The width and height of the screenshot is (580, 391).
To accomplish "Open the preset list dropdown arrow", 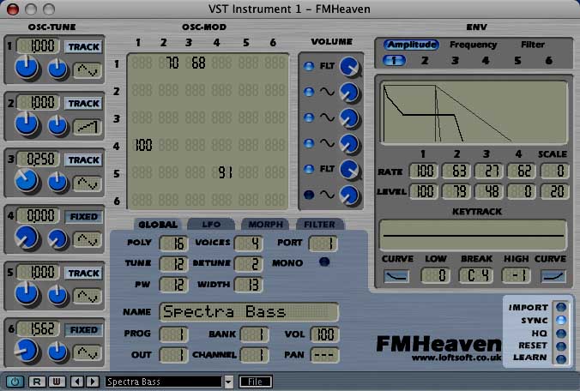I will pos(228,382).
